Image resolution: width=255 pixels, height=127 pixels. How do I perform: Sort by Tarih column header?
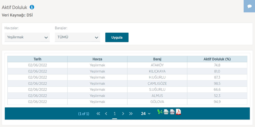click(x=37, y=59)
